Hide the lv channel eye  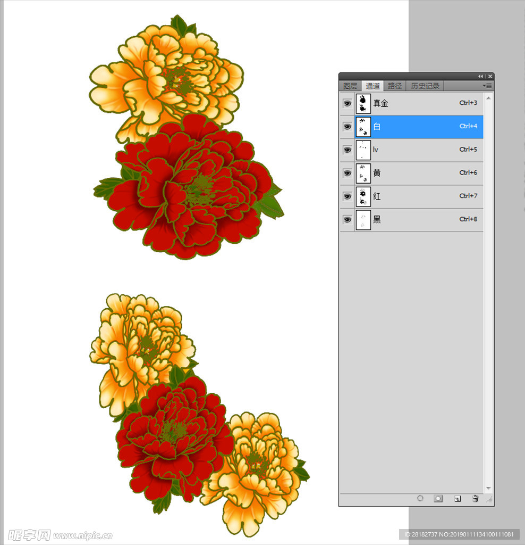tap(347, 150)
